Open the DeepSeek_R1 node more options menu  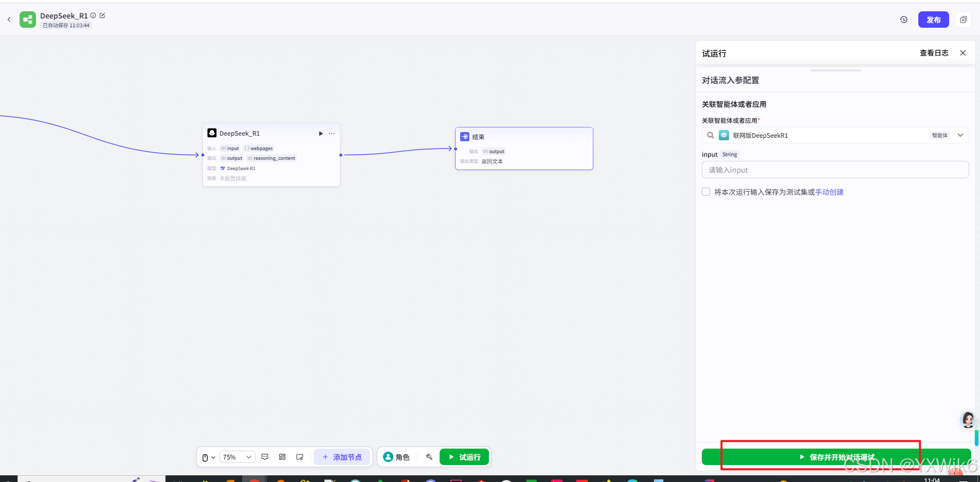point(332,134)
